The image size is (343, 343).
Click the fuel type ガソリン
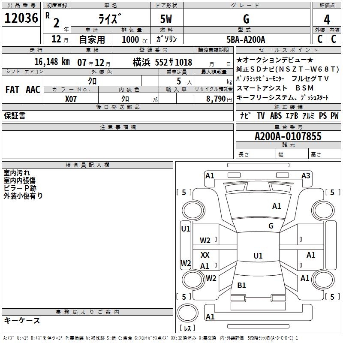(166, 39)
